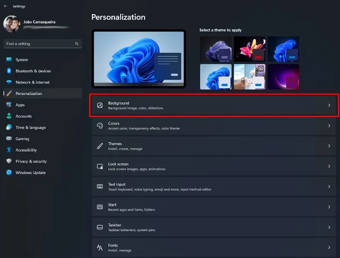Click the Taskbar icon in the list
This screenshot has height=258, width=340.
[100, 227]
